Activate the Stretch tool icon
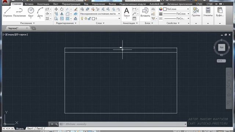 click(56, 18)
